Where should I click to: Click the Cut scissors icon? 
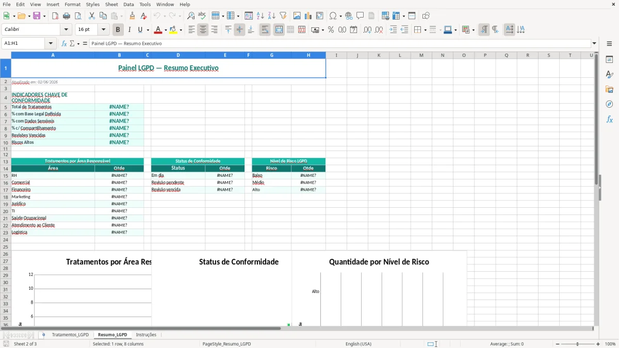[x=91, y=16]
